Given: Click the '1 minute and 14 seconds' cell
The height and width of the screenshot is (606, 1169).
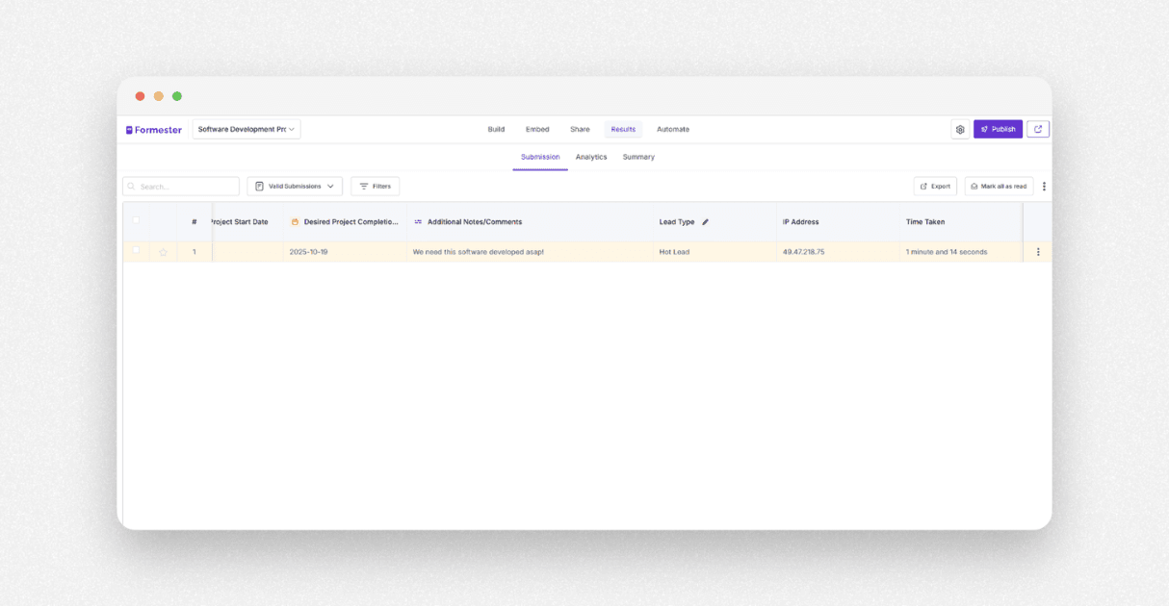Looking at the screenshot, I should click(x=961, y=252).
